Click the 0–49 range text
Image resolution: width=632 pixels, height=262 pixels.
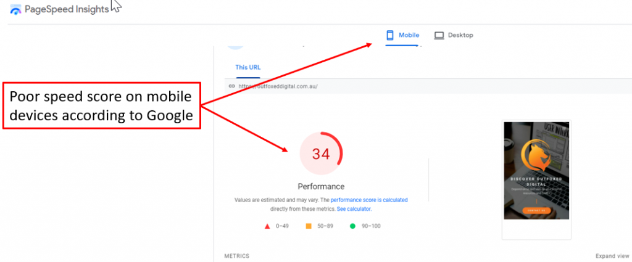pyautogui.click(x=283, y=226)
